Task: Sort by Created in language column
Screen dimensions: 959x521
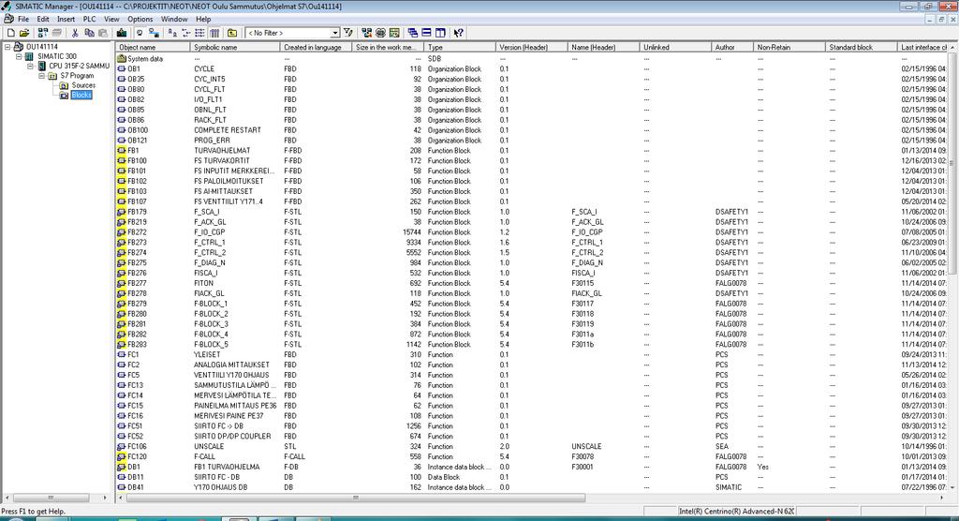Action: point(316,47)
